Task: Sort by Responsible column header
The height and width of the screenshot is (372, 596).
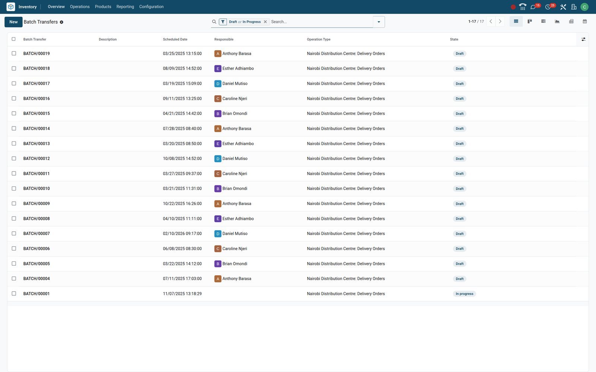Action: [x=224, y=39]
